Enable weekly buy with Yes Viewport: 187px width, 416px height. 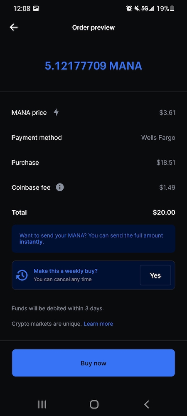click(x=155, y=275)
